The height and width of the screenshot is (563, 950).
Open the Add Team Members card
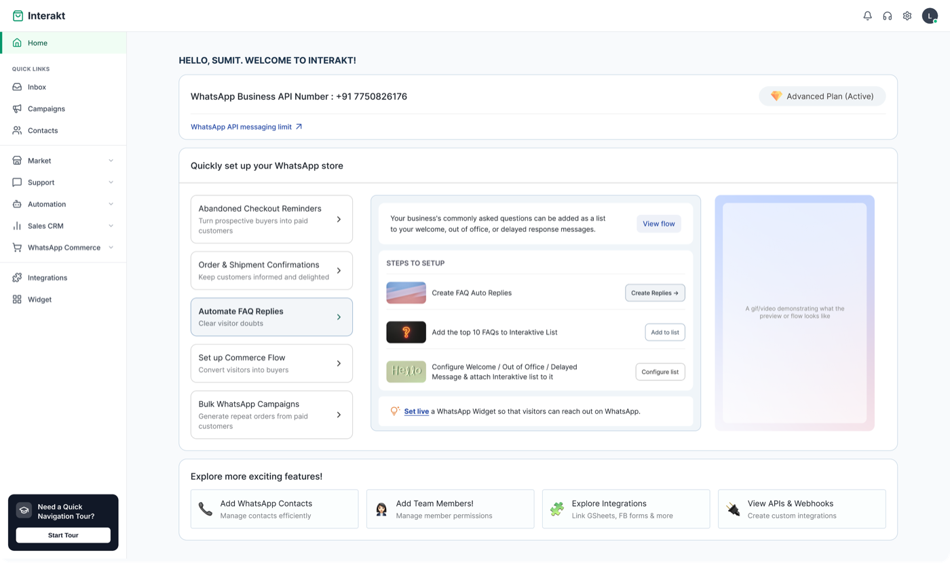450,509
